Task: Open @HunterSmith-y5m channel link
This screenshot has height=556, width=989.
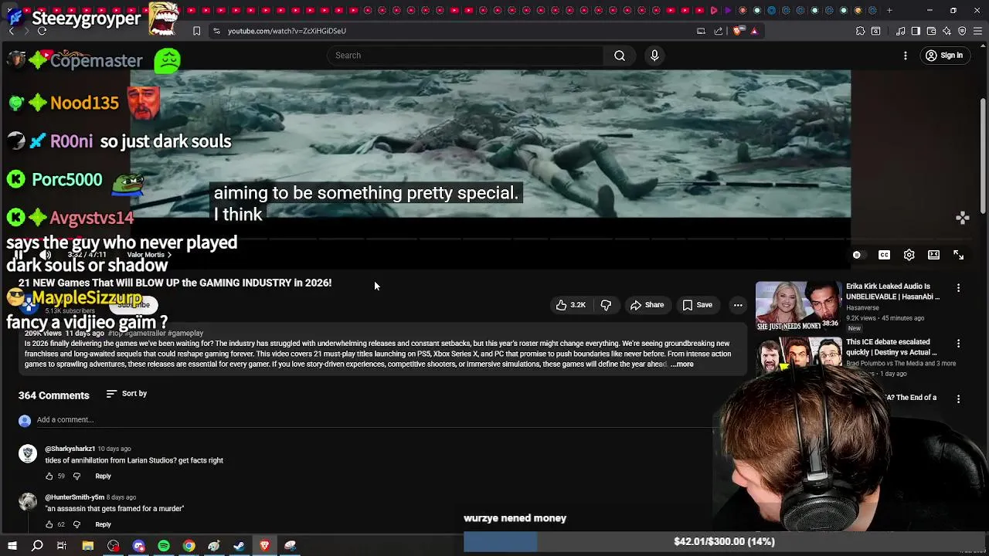Action: pyautogui.click(x=74, y=497)
